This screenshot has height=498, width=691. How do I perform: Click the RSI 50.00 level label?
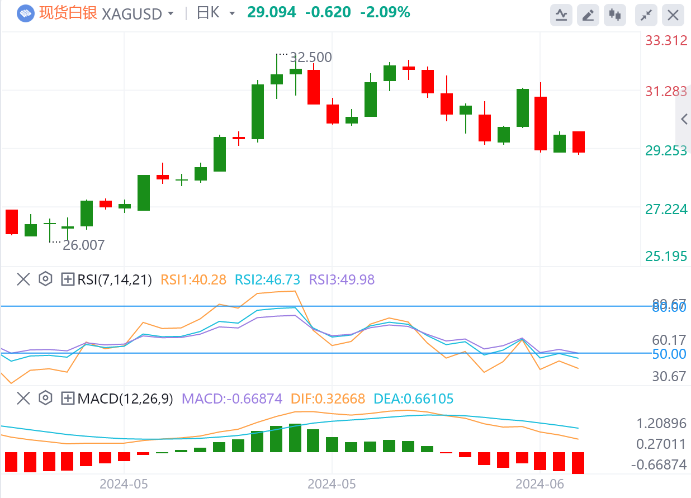point(669,354)
